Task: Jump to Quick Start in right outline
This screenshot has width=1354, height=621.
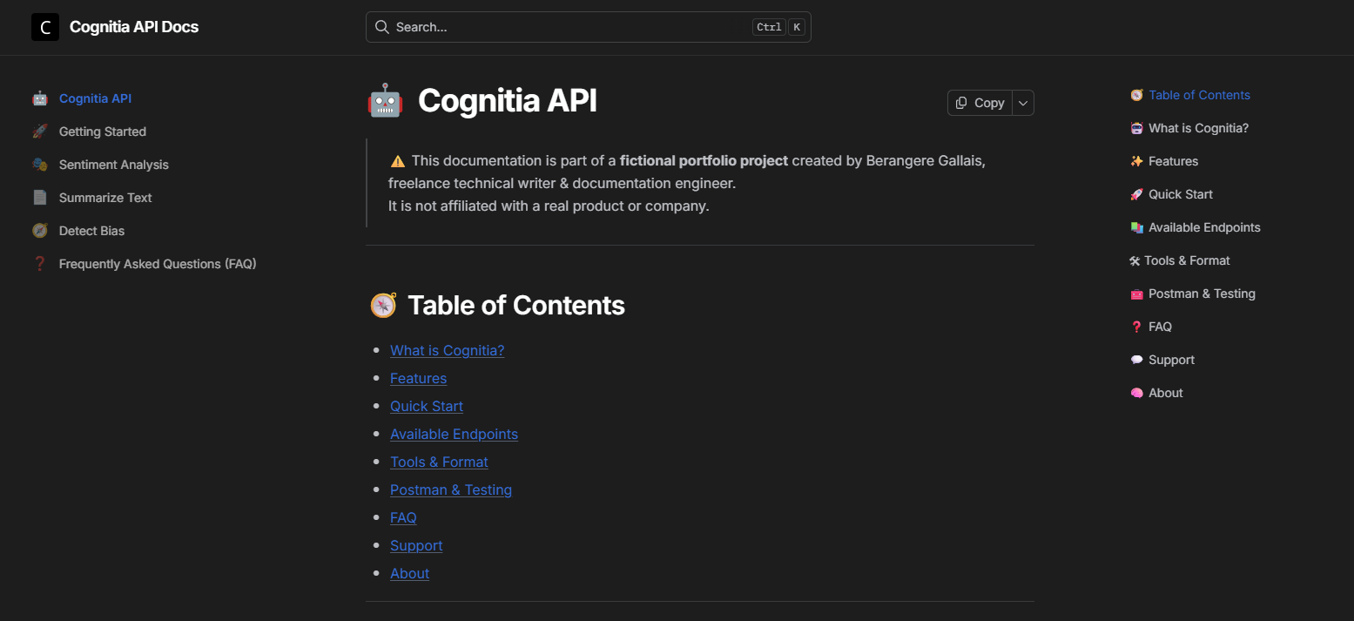Action: click(x=1181, y=194)
